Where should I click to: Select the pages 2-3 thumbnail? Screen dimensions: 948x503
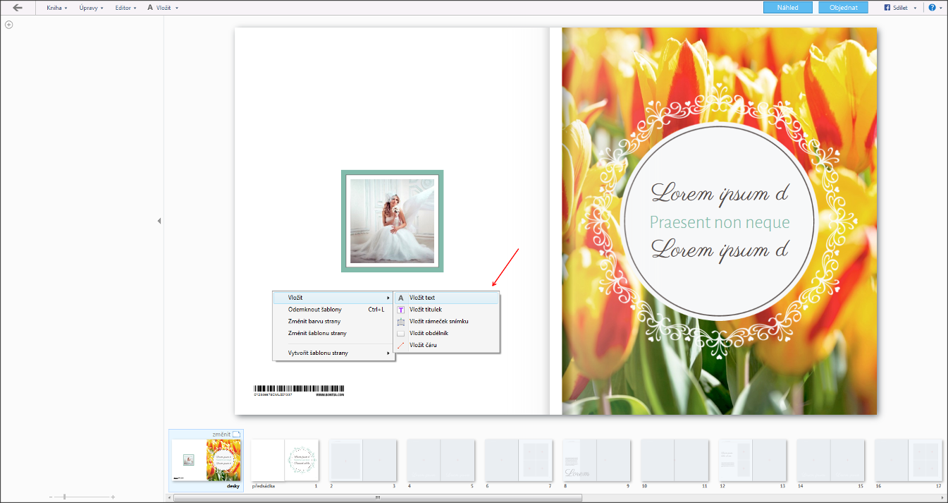[362, 461]
